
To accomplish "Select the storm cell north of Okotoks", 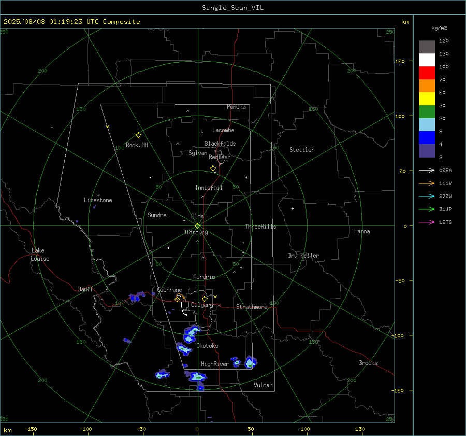I will coord(192,334).
